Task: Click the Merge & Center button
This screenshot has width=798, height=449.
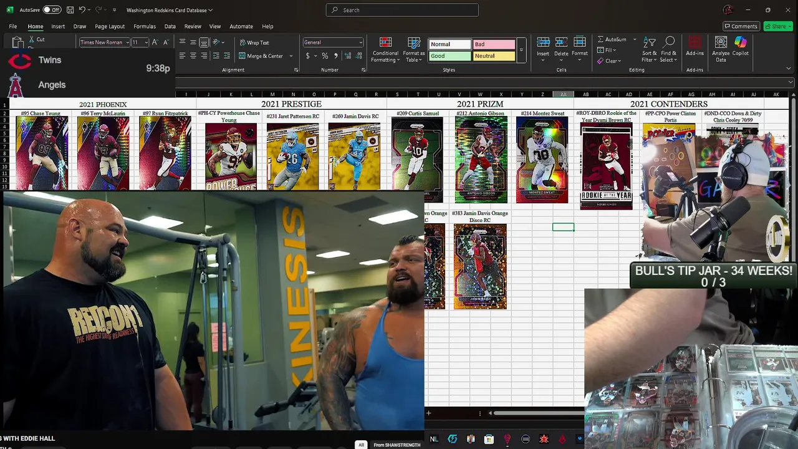Action: pyautogui.click(x=261, y=56)
